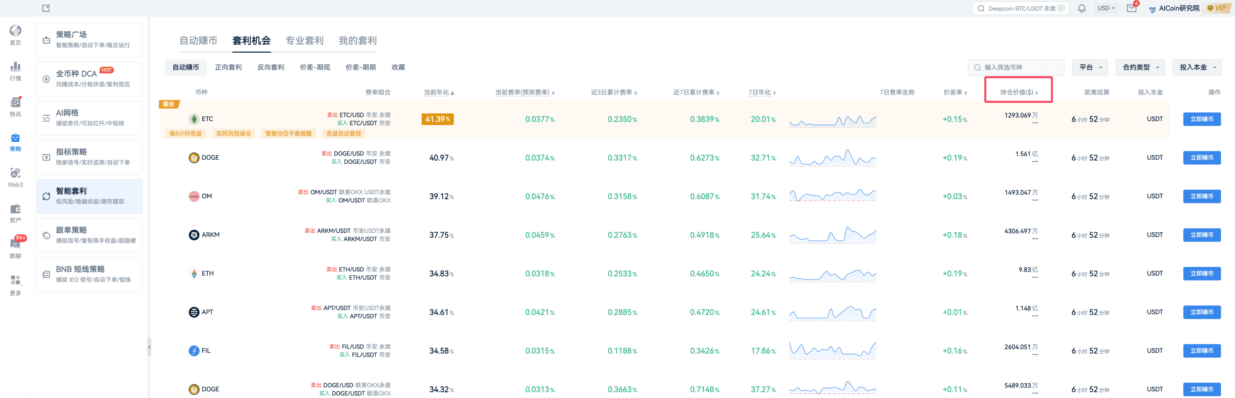1235x398 pixels.
Task: Open the 快讯 news sidebar icon
Action: click(15, 107)
